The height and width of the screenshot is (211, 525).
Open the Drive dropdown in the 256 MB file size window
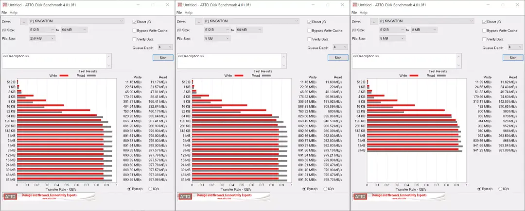[77, 21]
